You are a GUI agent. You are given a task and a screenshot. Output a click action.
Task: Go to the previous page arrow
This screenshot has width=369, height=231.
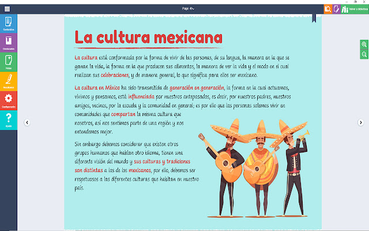pyautogui.click(x=27, y=122)
